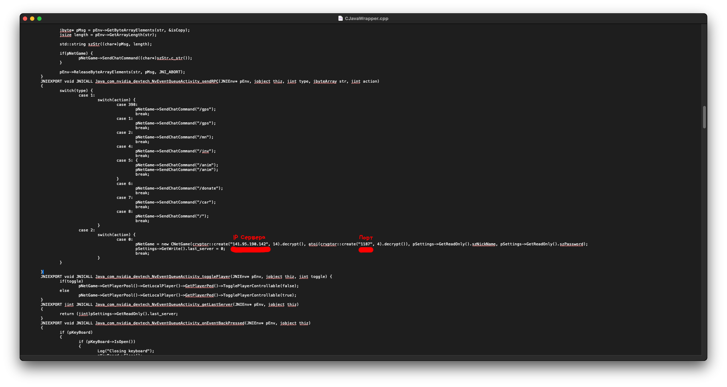
Task: Click the SendChatCommand("/donate") line
Action: pyautogui.click(x=179, y=188)
